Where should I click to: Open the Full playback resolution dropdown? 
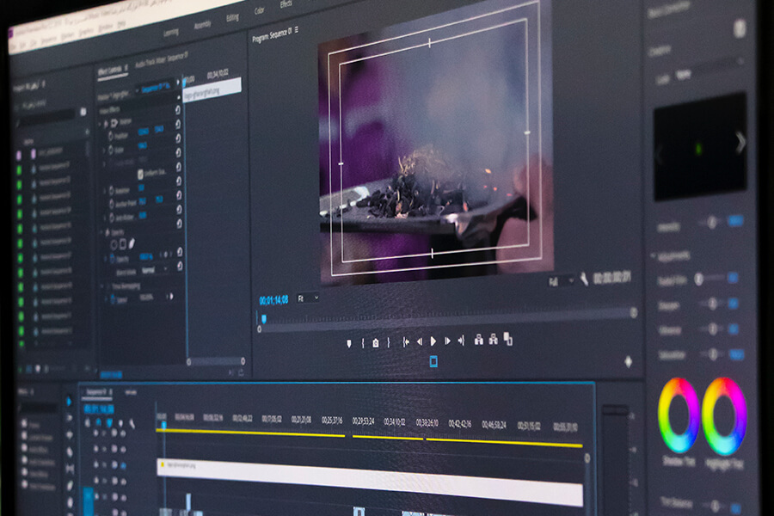tap(562, 281)
